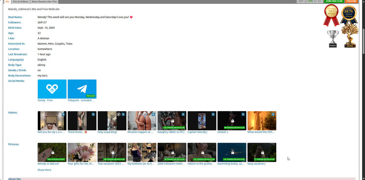The width and height of the screenshot is (365, 180).
Task: Click the birth date 'Sept. 10, 2003'
Action: coord(46,28)
